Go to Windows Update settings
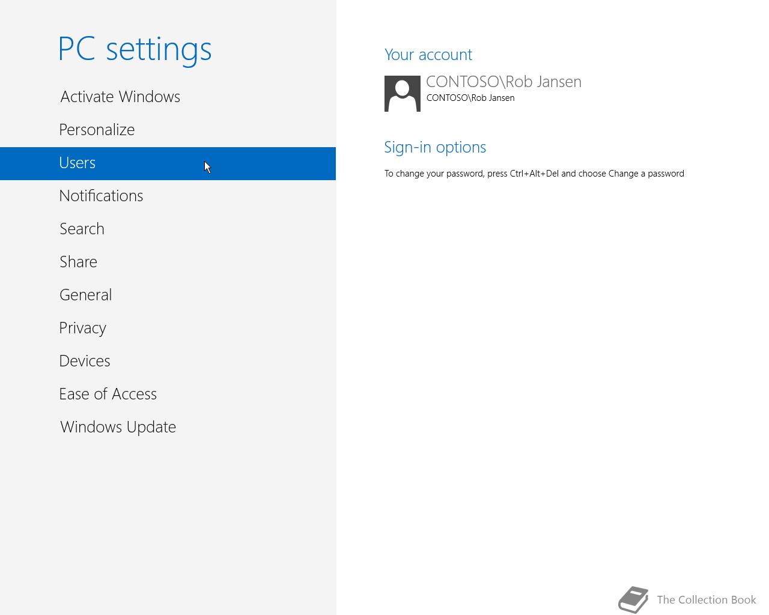 [x=168, y=428]
